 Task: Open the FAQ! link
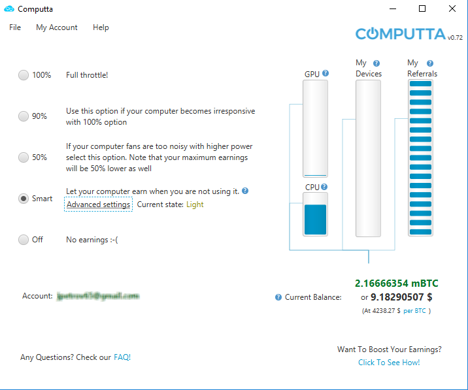122,357
